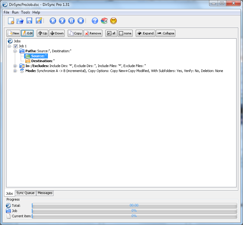Switch to the Sync Queue tab
Screen dimensions: 243x225
coord(25,193)
